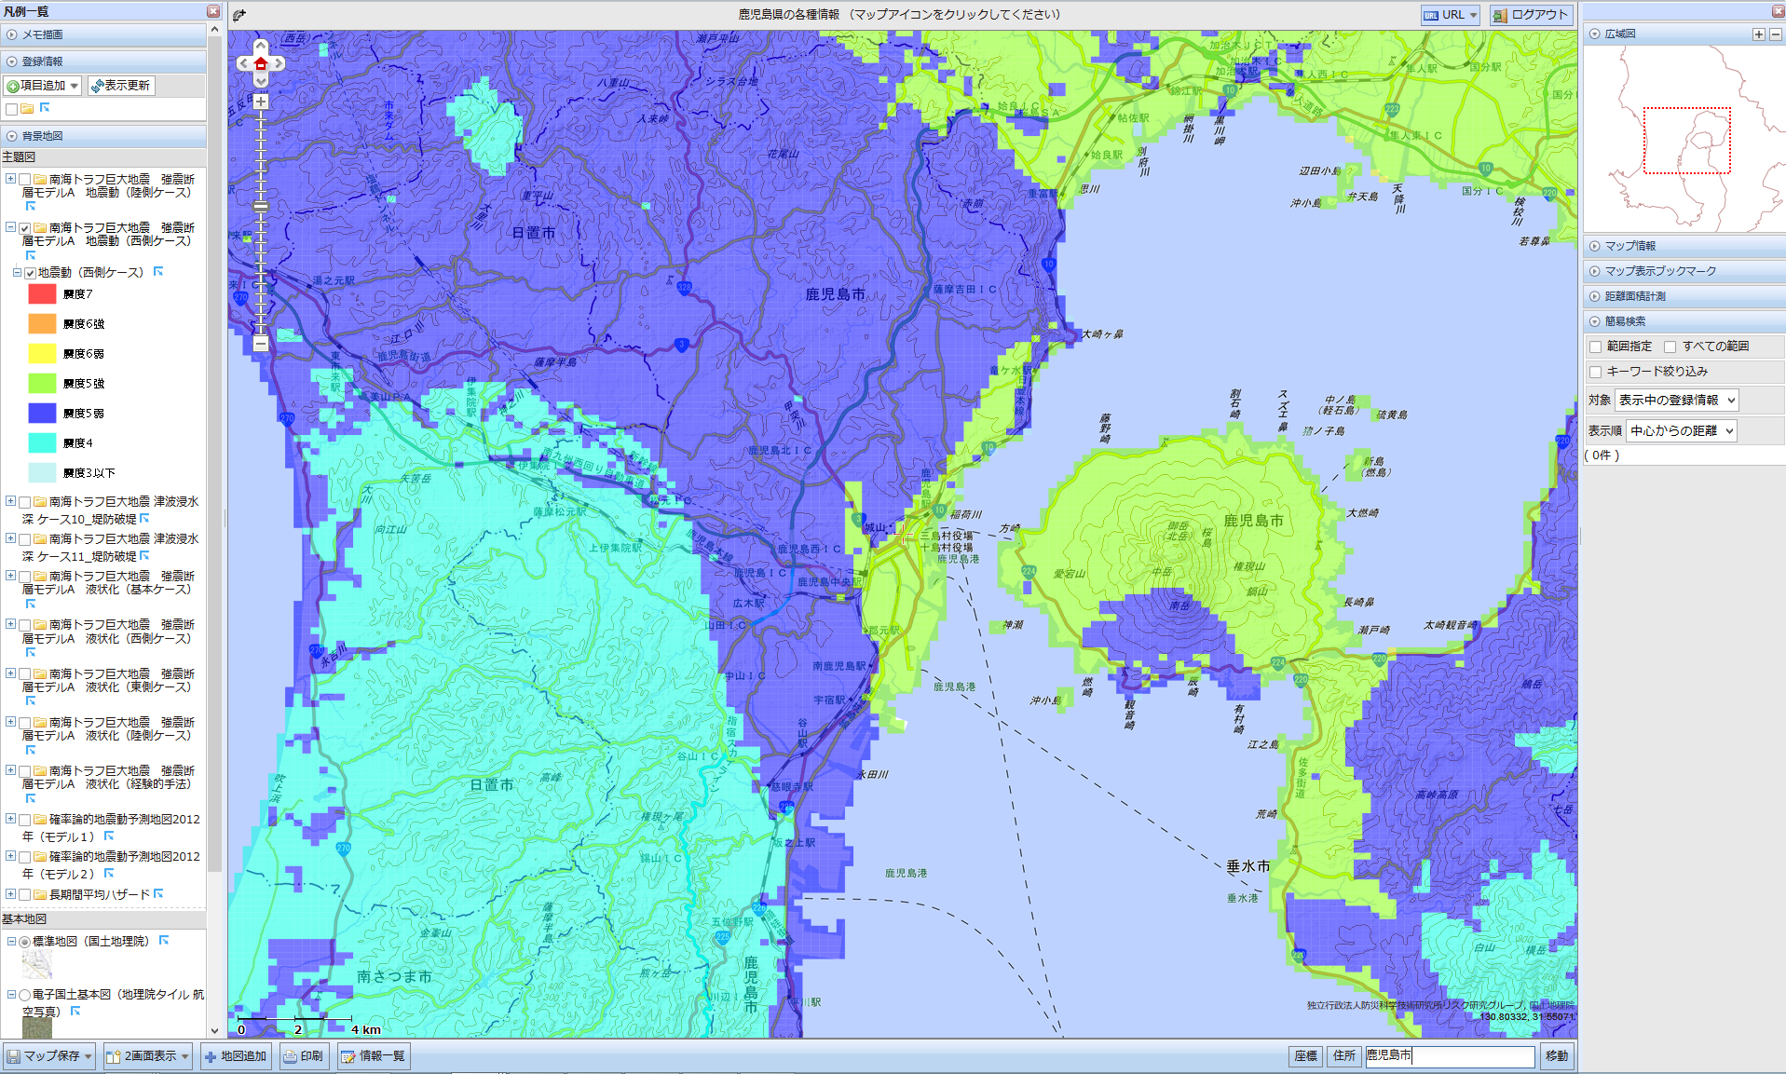The image size is (1786, 1074).
Task: Click the red home icon on map pan control
Action: pos(261,63)
